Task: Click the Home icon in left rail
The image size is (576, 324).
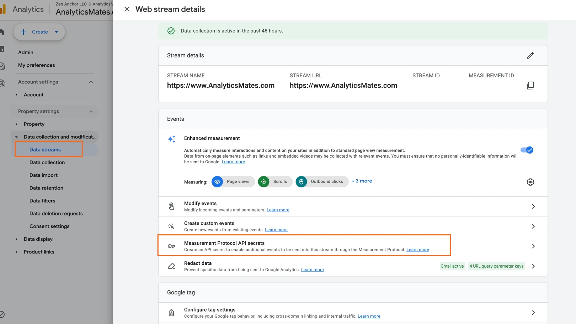Action: tap(2, 32)
